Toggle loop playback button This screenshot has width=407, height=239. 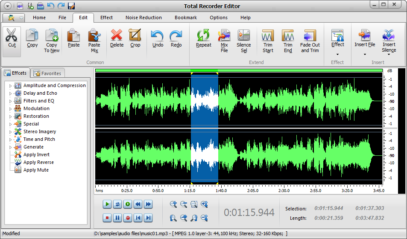pyautogui.click(x=117, y=204)
